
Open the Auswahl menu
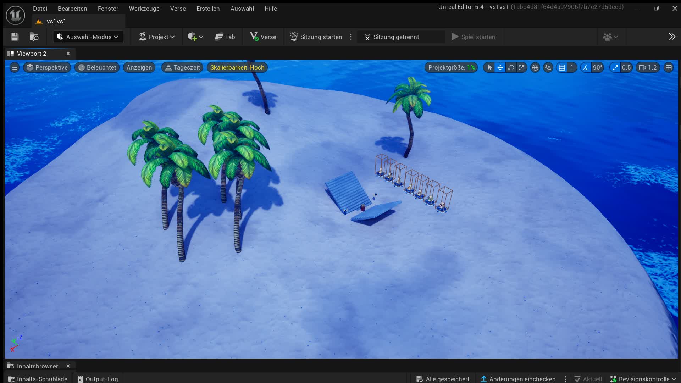coord(242,9)
